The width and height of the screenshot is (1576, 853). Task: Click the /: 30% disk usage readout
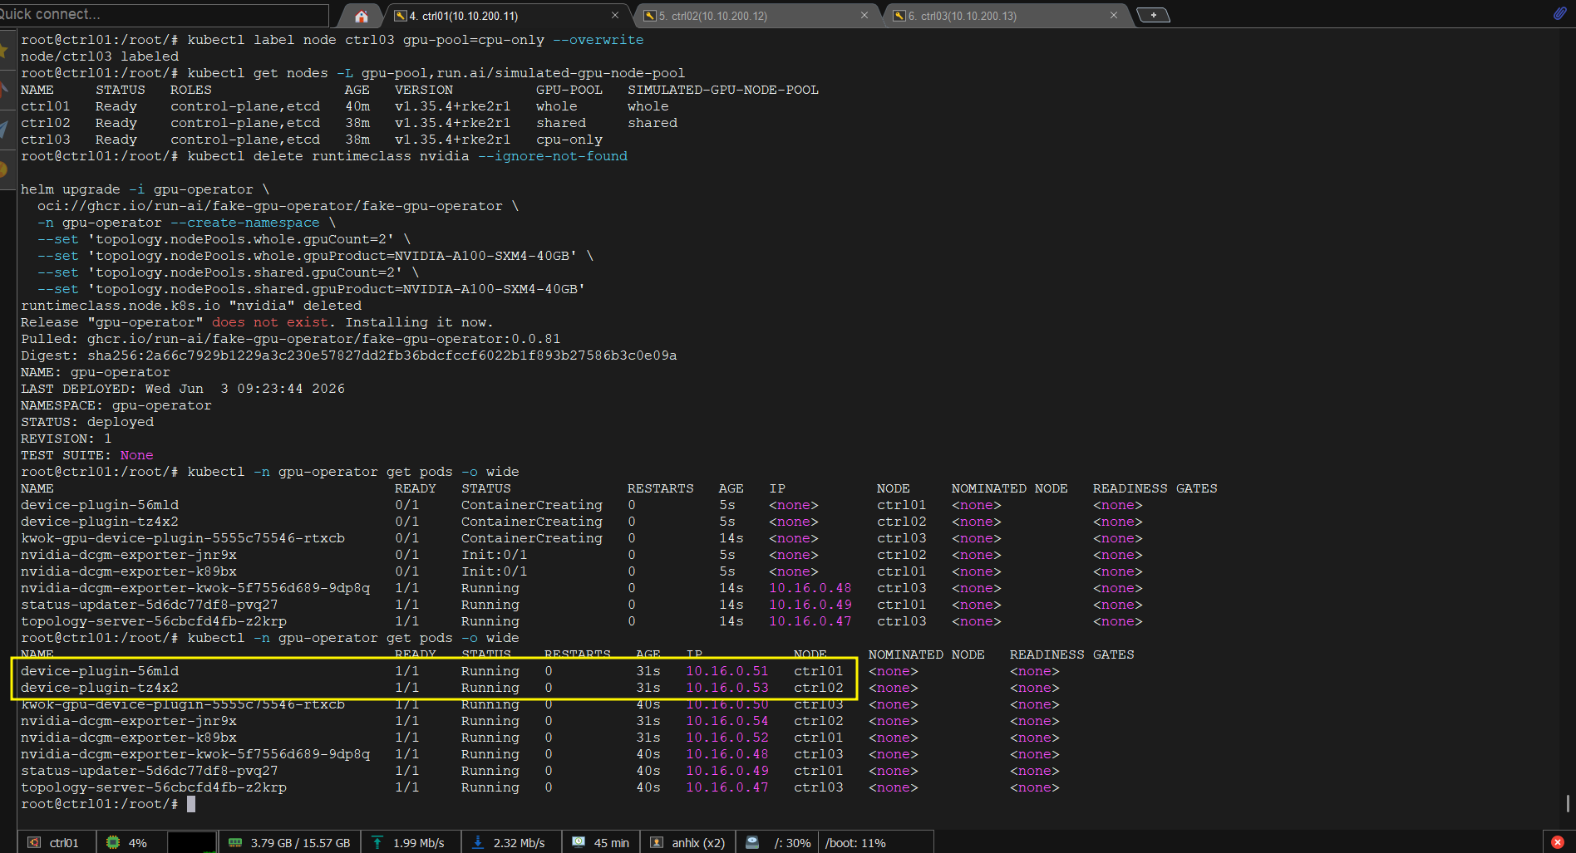point(792,843)
